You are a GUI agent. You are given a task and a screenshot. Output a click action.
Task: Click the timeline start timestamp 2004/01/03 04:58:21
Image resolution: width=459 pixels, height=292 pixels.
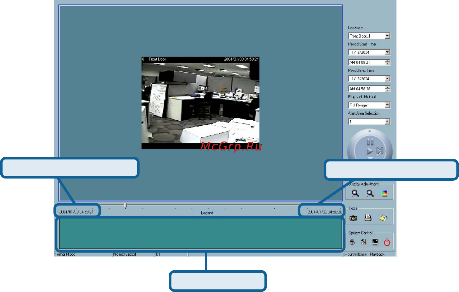(77, 212)
